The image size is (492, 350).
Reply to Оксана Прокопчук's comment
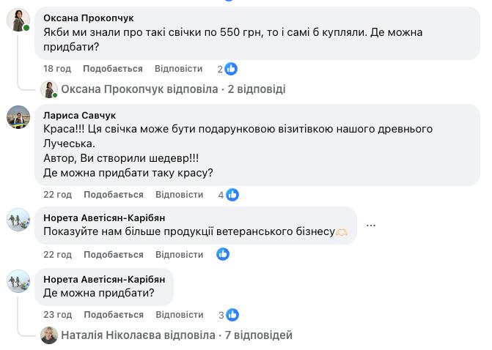click(178, 69)
